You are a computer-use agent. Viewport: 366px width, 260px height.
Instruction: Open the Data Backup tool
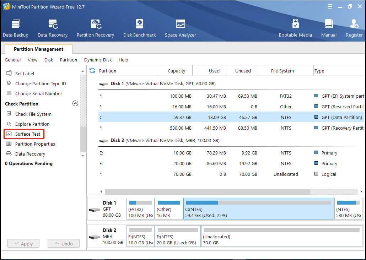tap(16, 28)
